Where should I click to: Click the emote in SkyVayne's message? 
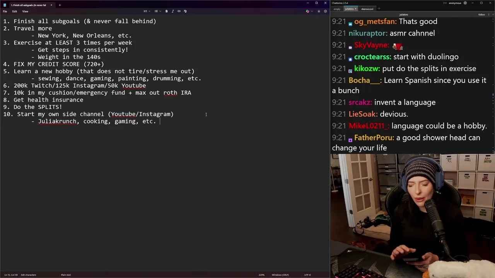point(398,46)
